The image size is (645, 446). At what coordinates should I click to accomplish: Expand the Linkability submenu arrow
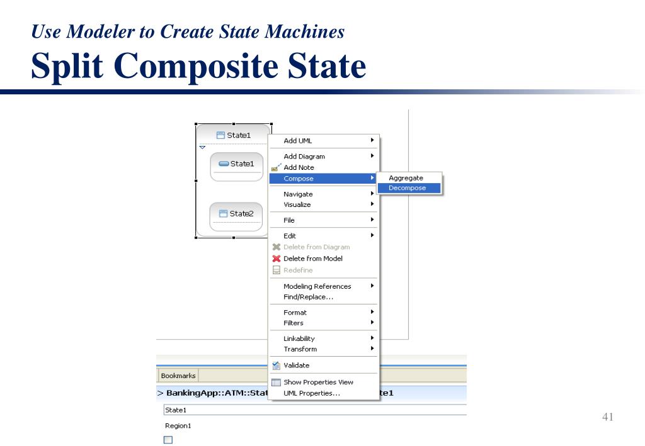click(x=372, y=338)
